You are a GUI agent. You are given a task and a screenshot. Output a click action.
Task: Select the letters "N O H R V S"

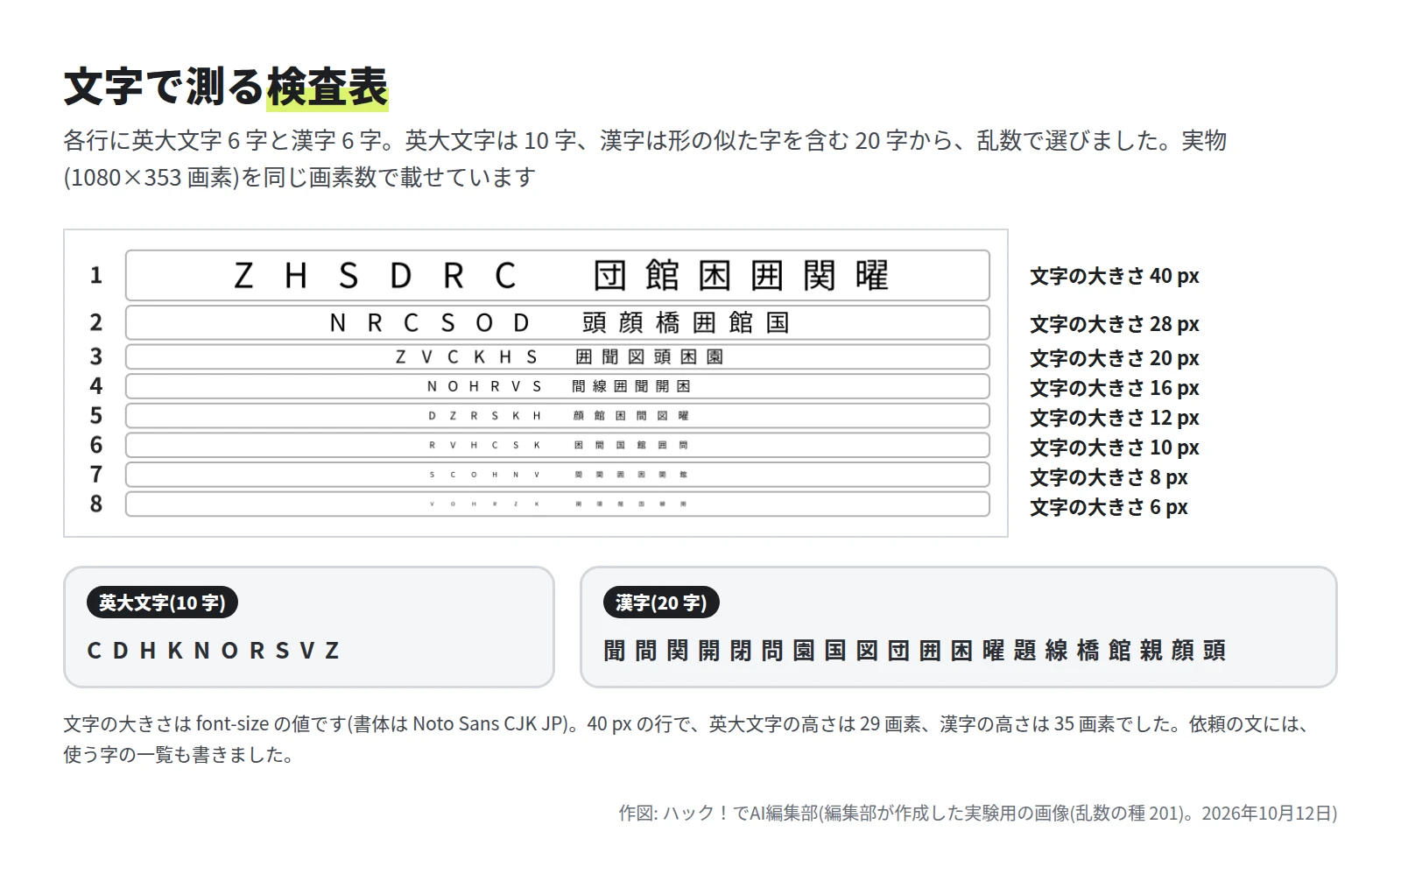click(484, 386)
